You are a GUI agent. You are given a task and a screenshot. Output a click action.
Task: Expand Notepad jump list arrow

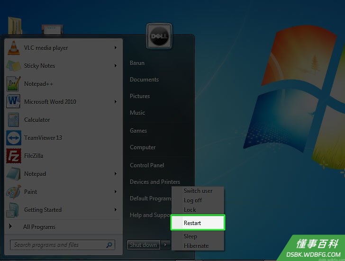tap(115, 174)
